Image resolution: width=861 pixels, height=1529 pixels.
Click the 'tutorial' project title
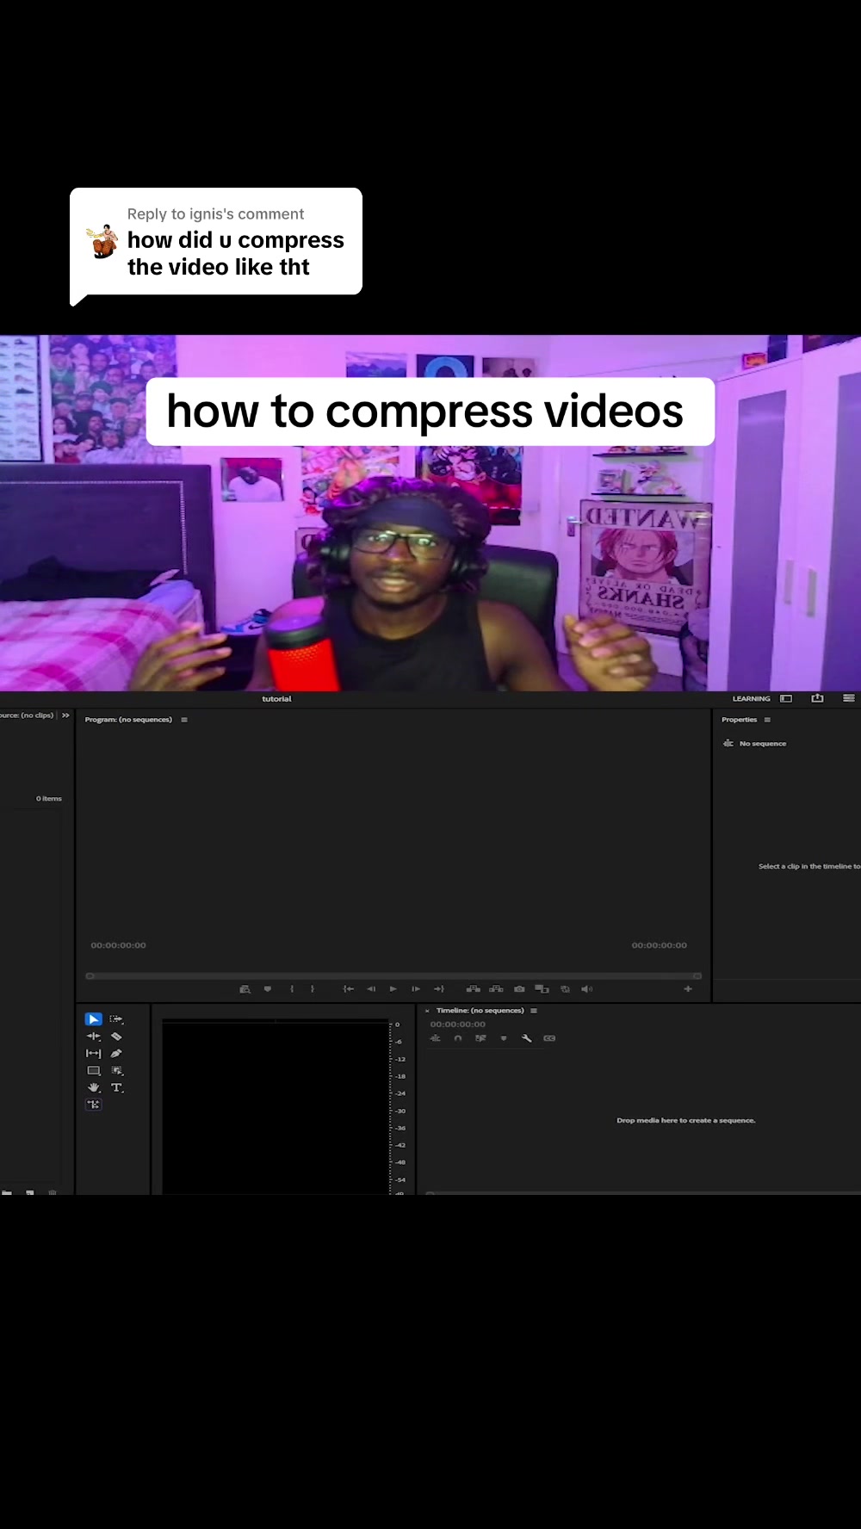click(x=277, y=699)
